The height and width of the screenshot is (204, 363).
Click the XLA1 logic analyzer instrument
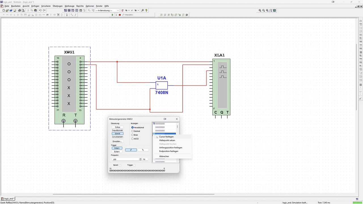click(x=221, y=87)
